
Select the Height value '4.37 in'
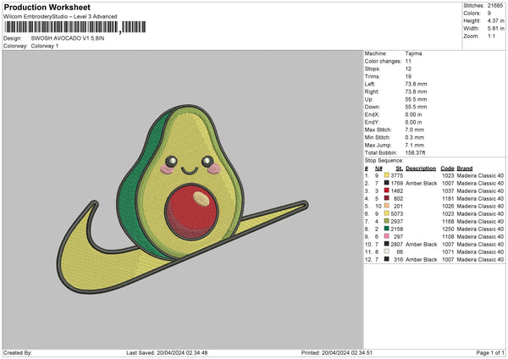point(495,20)
